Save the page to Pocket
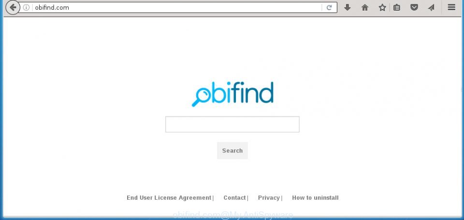Screen dimensions: 464x220 pyautogui.click(x=414, y=8)
